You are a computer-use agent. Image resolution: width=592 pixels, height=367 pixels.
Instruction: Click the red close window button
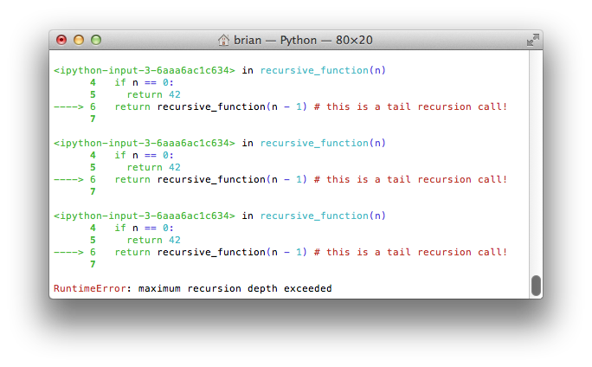pos(61,40)
